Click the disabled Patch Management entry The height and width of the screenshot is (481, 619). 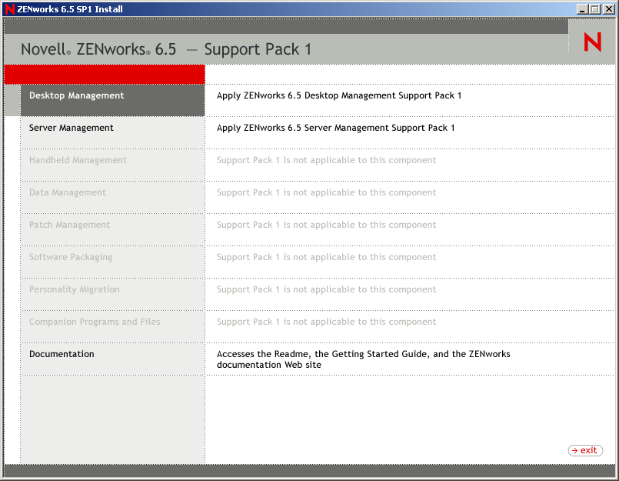pos(69,225)
